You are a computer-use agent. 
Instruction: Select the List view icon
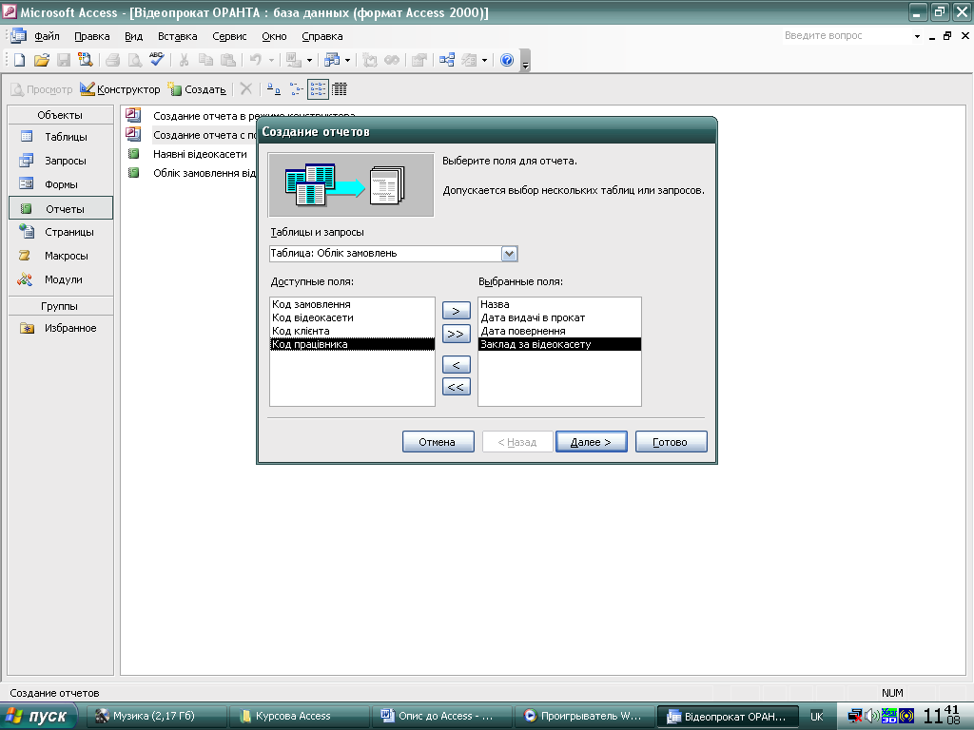coord(318,89)
